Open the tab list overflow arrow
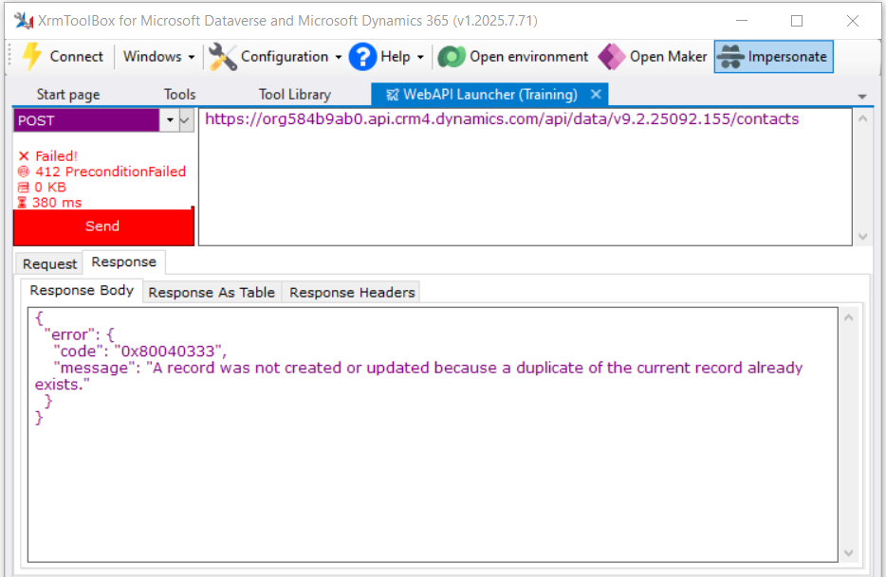886x577 pixels. [x=862, y=96]
